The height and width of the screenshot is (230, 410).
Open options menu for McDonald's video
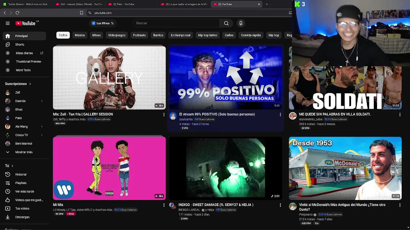[x=400, y=205]
